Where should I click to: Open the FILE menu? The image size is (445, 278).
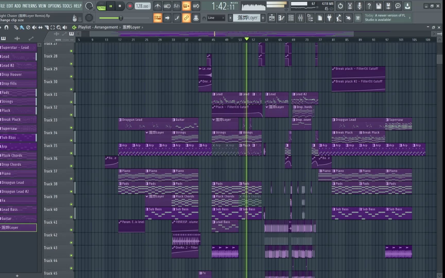(3, 6)
